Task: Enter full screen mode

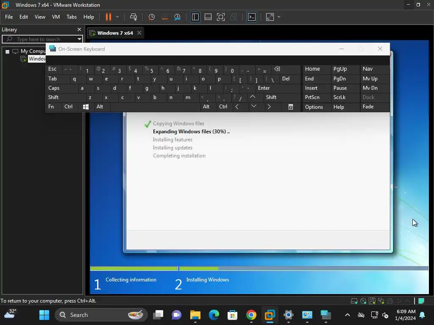Action: tap(220, 17)
